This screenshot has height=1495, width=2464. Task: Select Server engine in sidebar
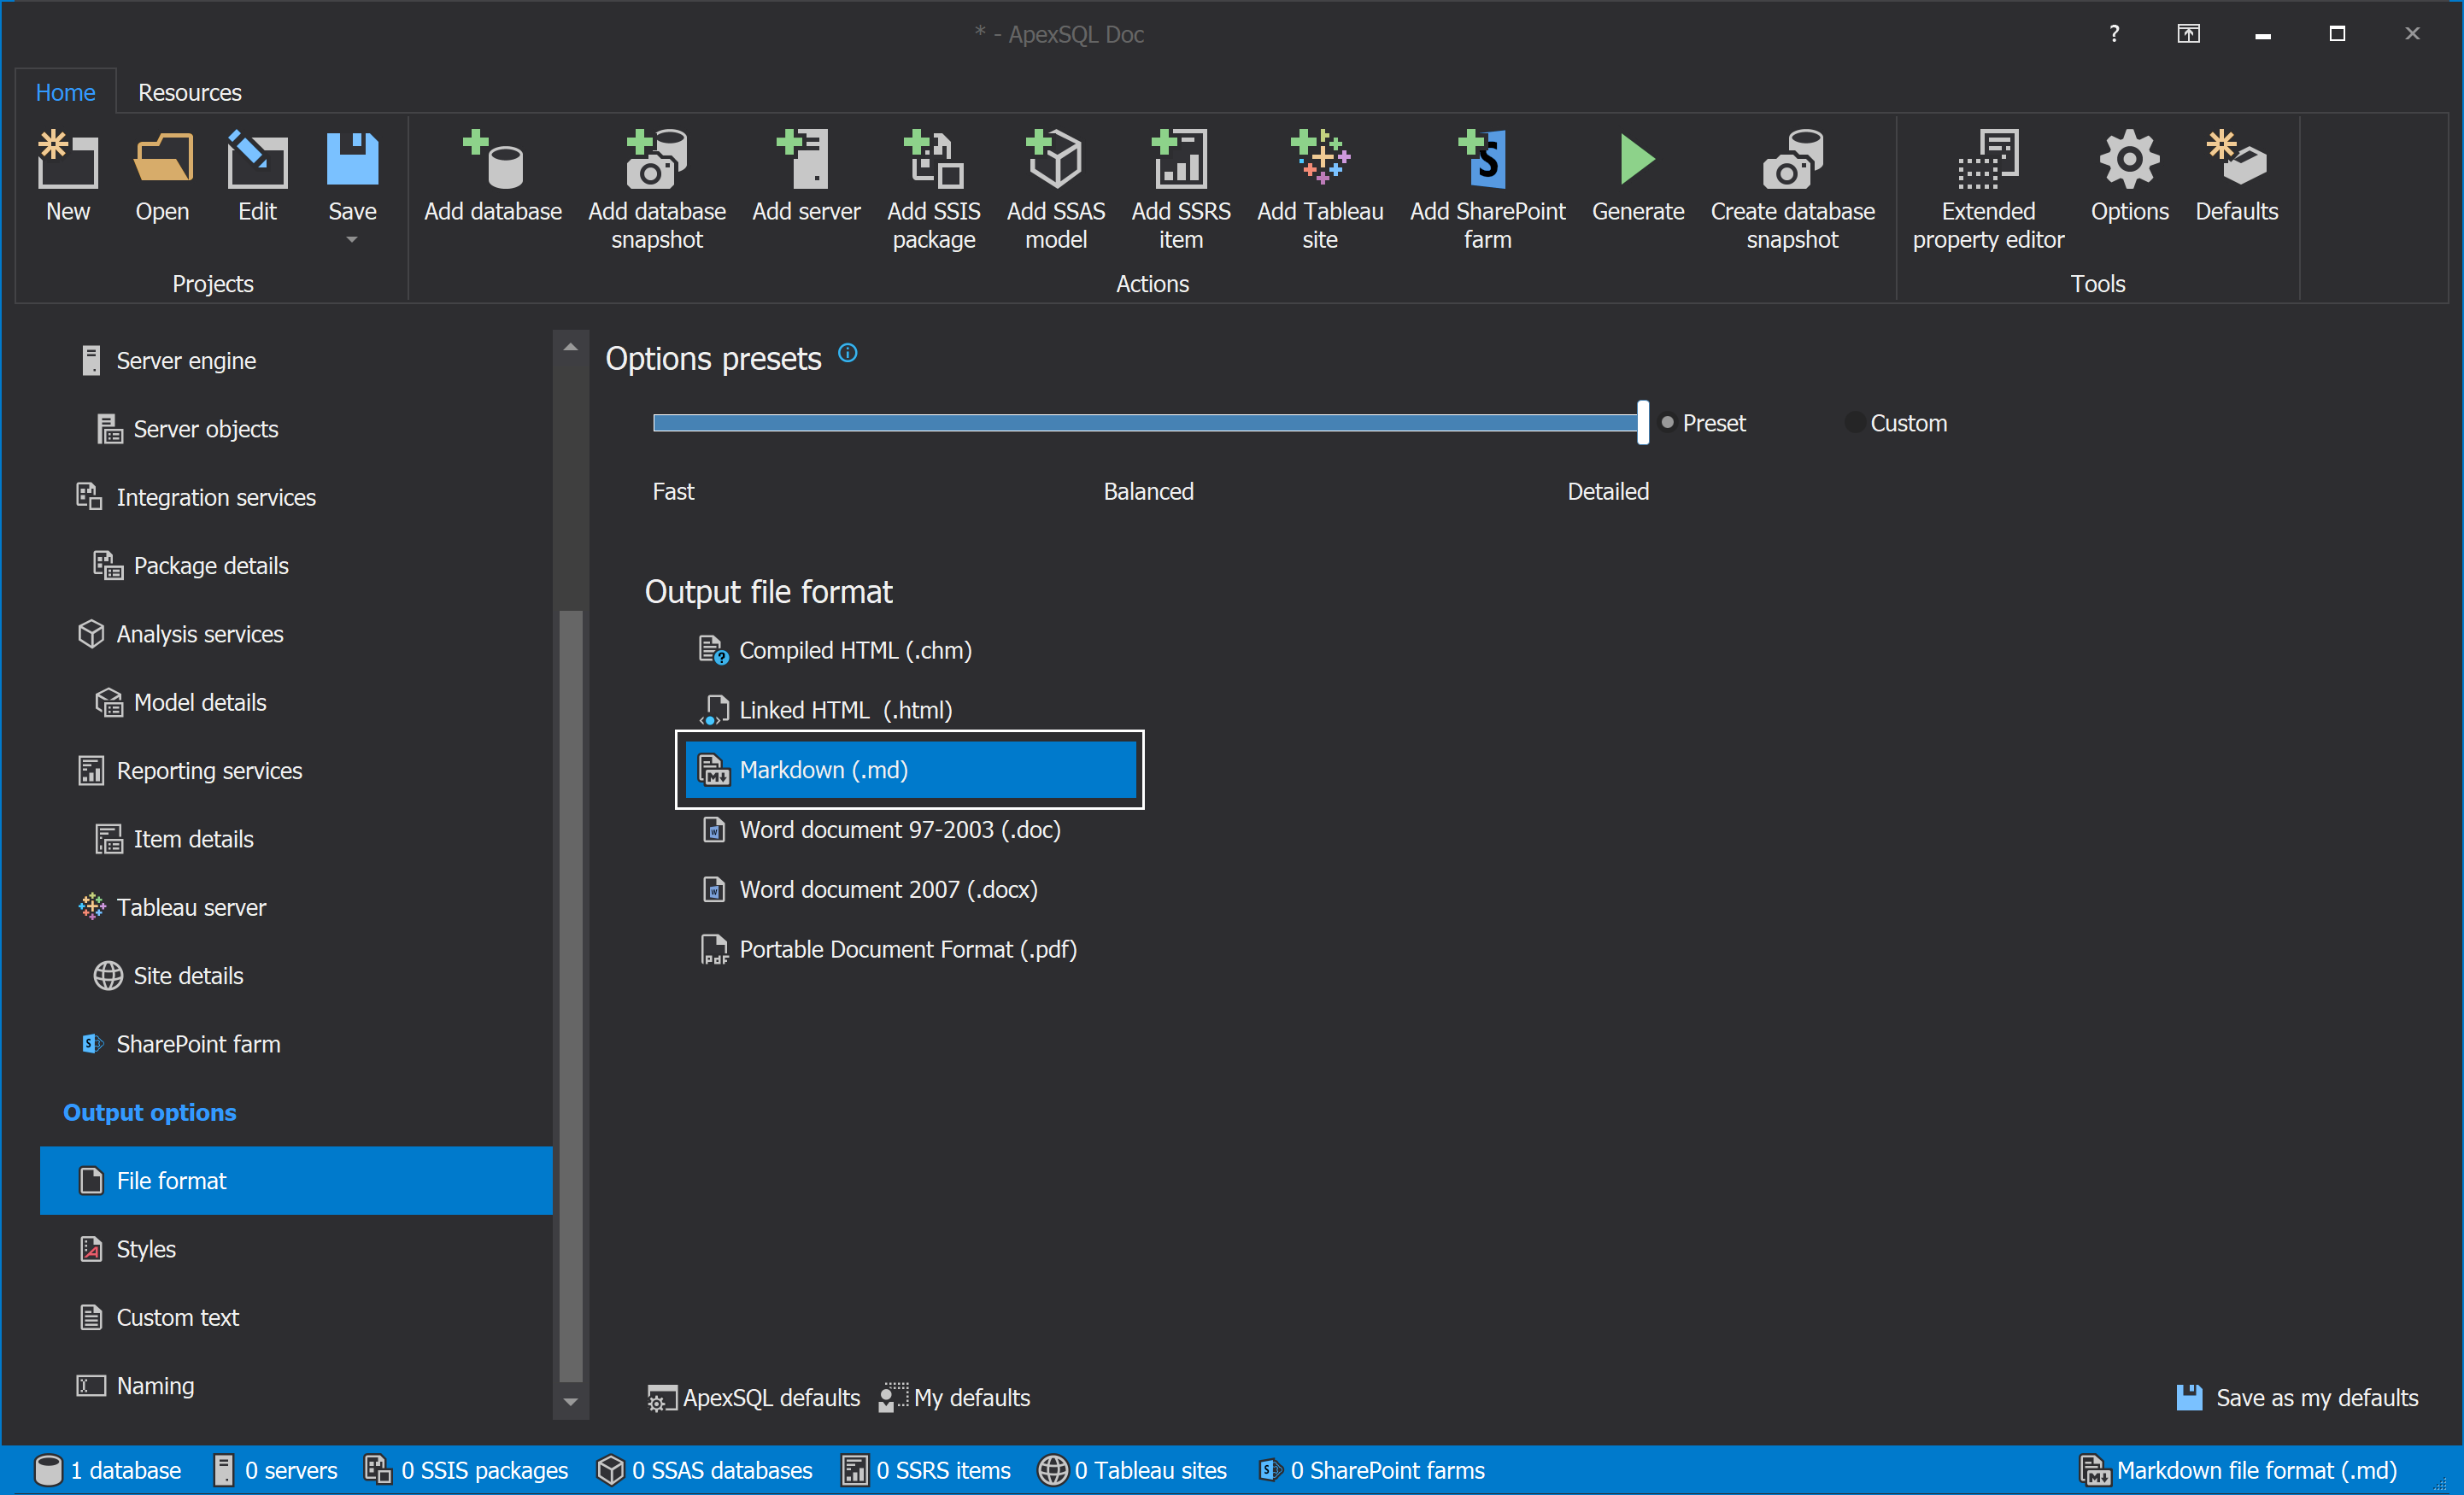pyautogui.click(x=296, y=360)
